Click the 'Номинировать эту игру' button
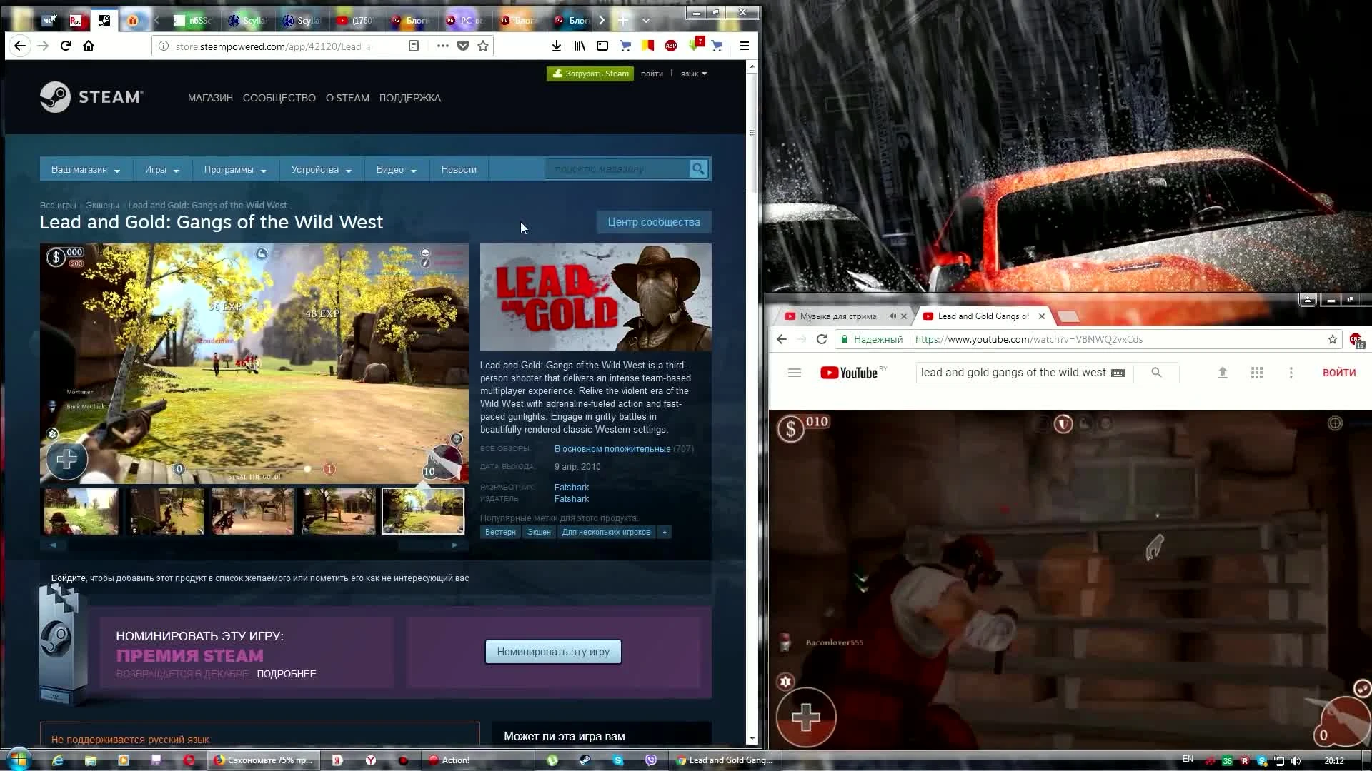This screenshot has width=1372, height=771. tap(553, 652)
